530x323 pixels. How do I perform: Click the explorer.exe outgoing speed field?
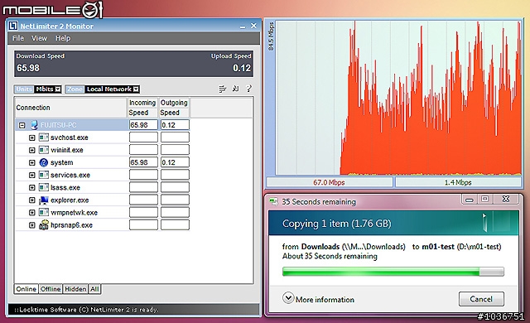click(175, 200)
